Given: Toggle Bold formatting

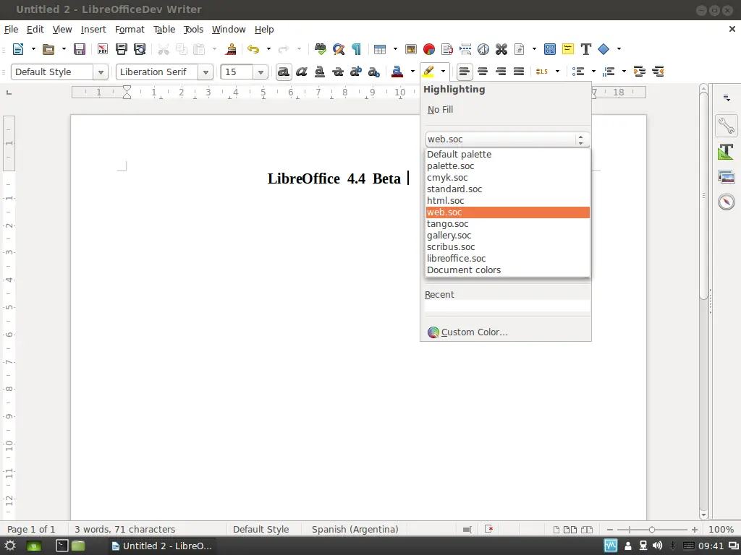Looking at the screenshot, I should [x=284, y=72].
